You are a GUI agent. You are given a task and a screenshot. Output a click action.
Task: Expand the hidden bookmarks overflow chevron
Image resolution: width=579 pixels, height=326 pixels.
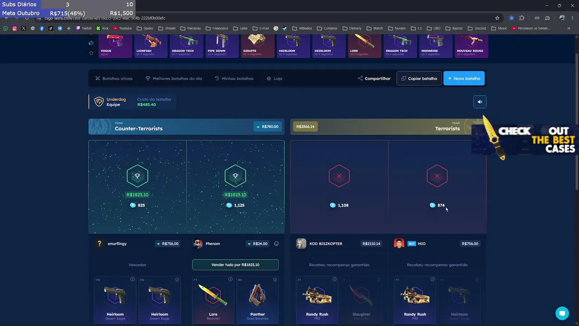click(x=569, y=29)
